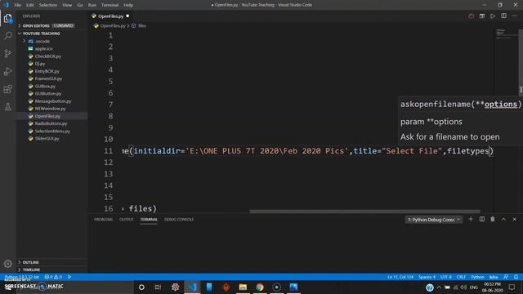The image size is (523, 294).
Task: Open Windows Task View button
Action: 158,287
